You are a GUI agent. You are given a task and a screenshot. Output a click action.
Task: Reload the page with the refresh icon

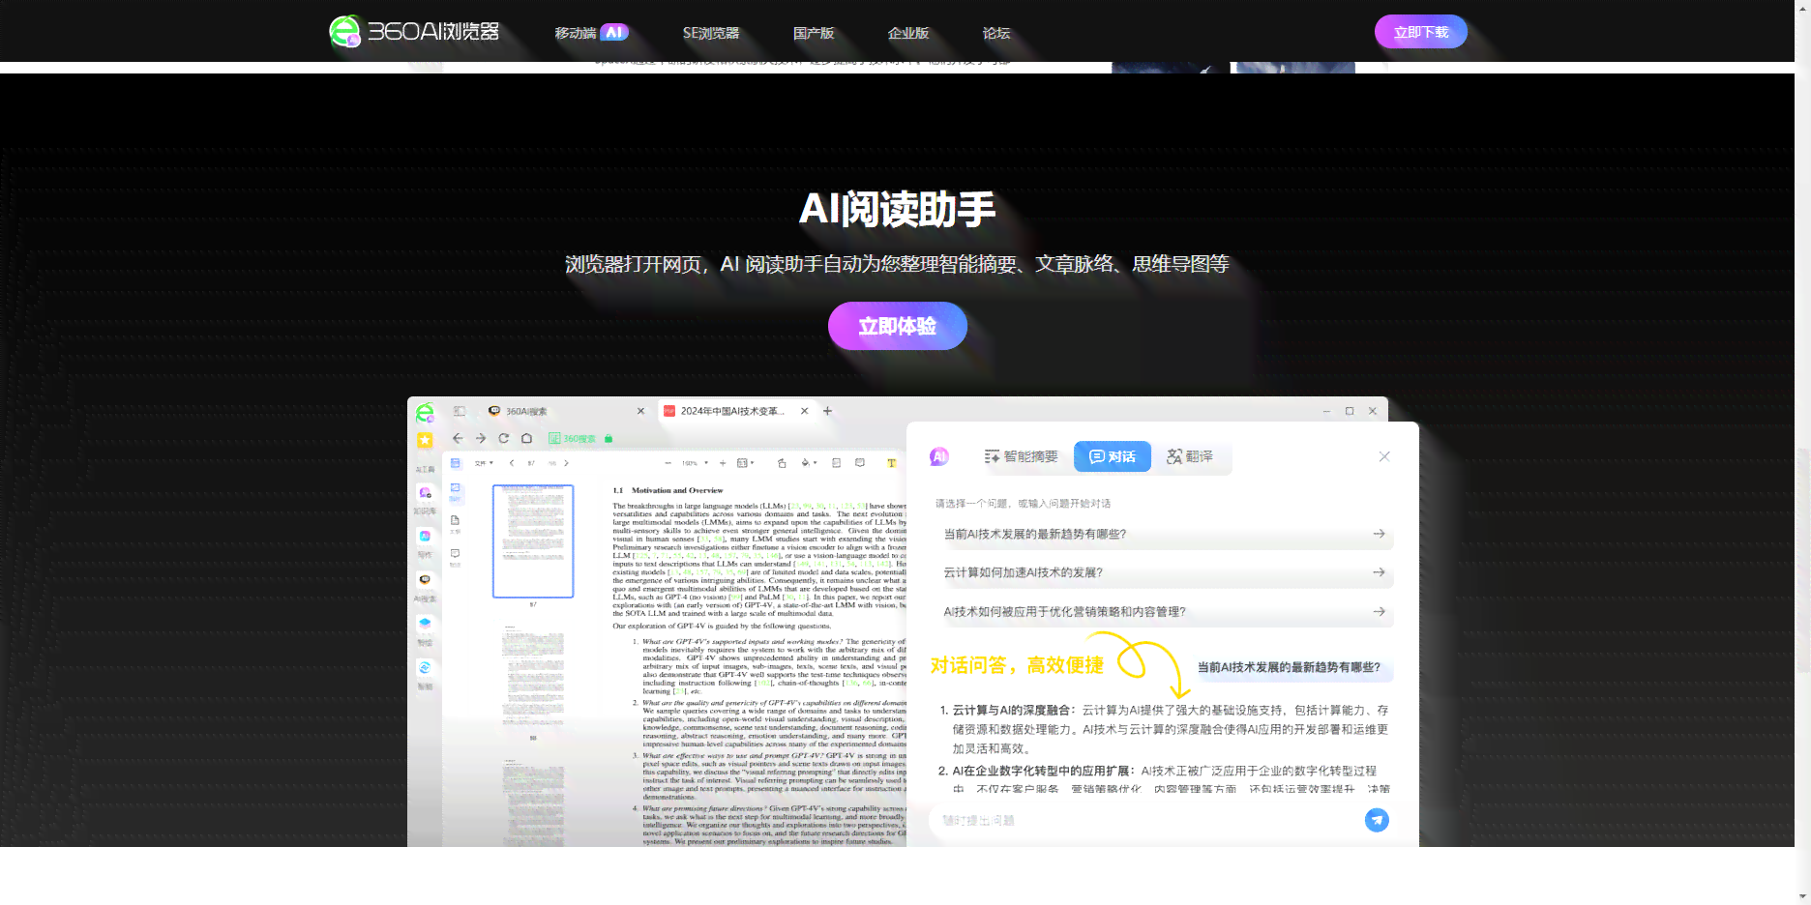pos(503,438)
